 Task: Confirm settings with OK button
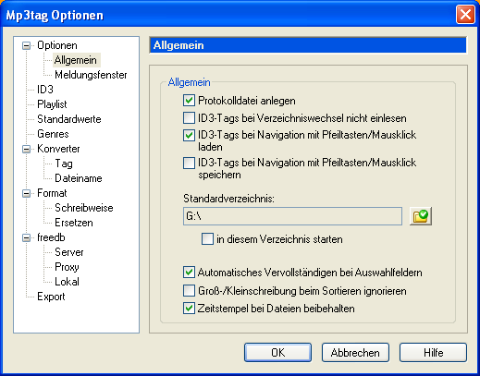pos(277,353)
